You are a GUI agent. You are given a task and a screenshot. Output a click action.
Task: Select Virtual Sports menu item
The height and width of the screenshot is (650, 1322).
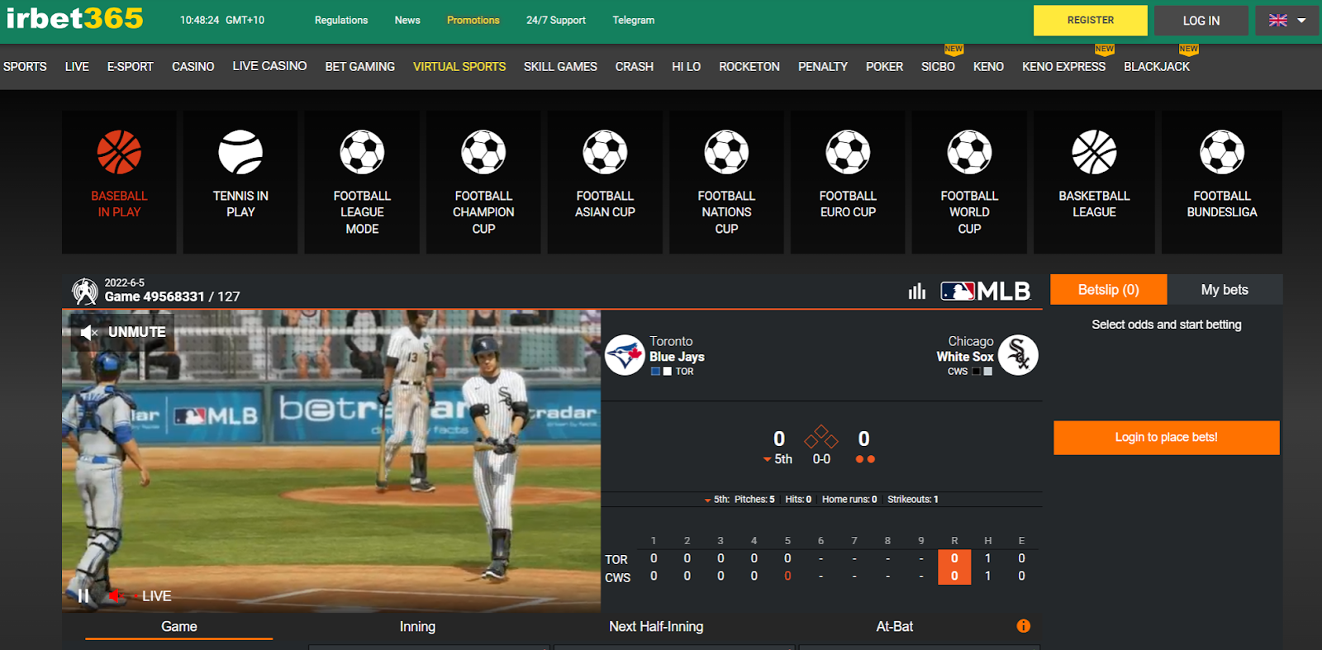click(x=459, y=66)
